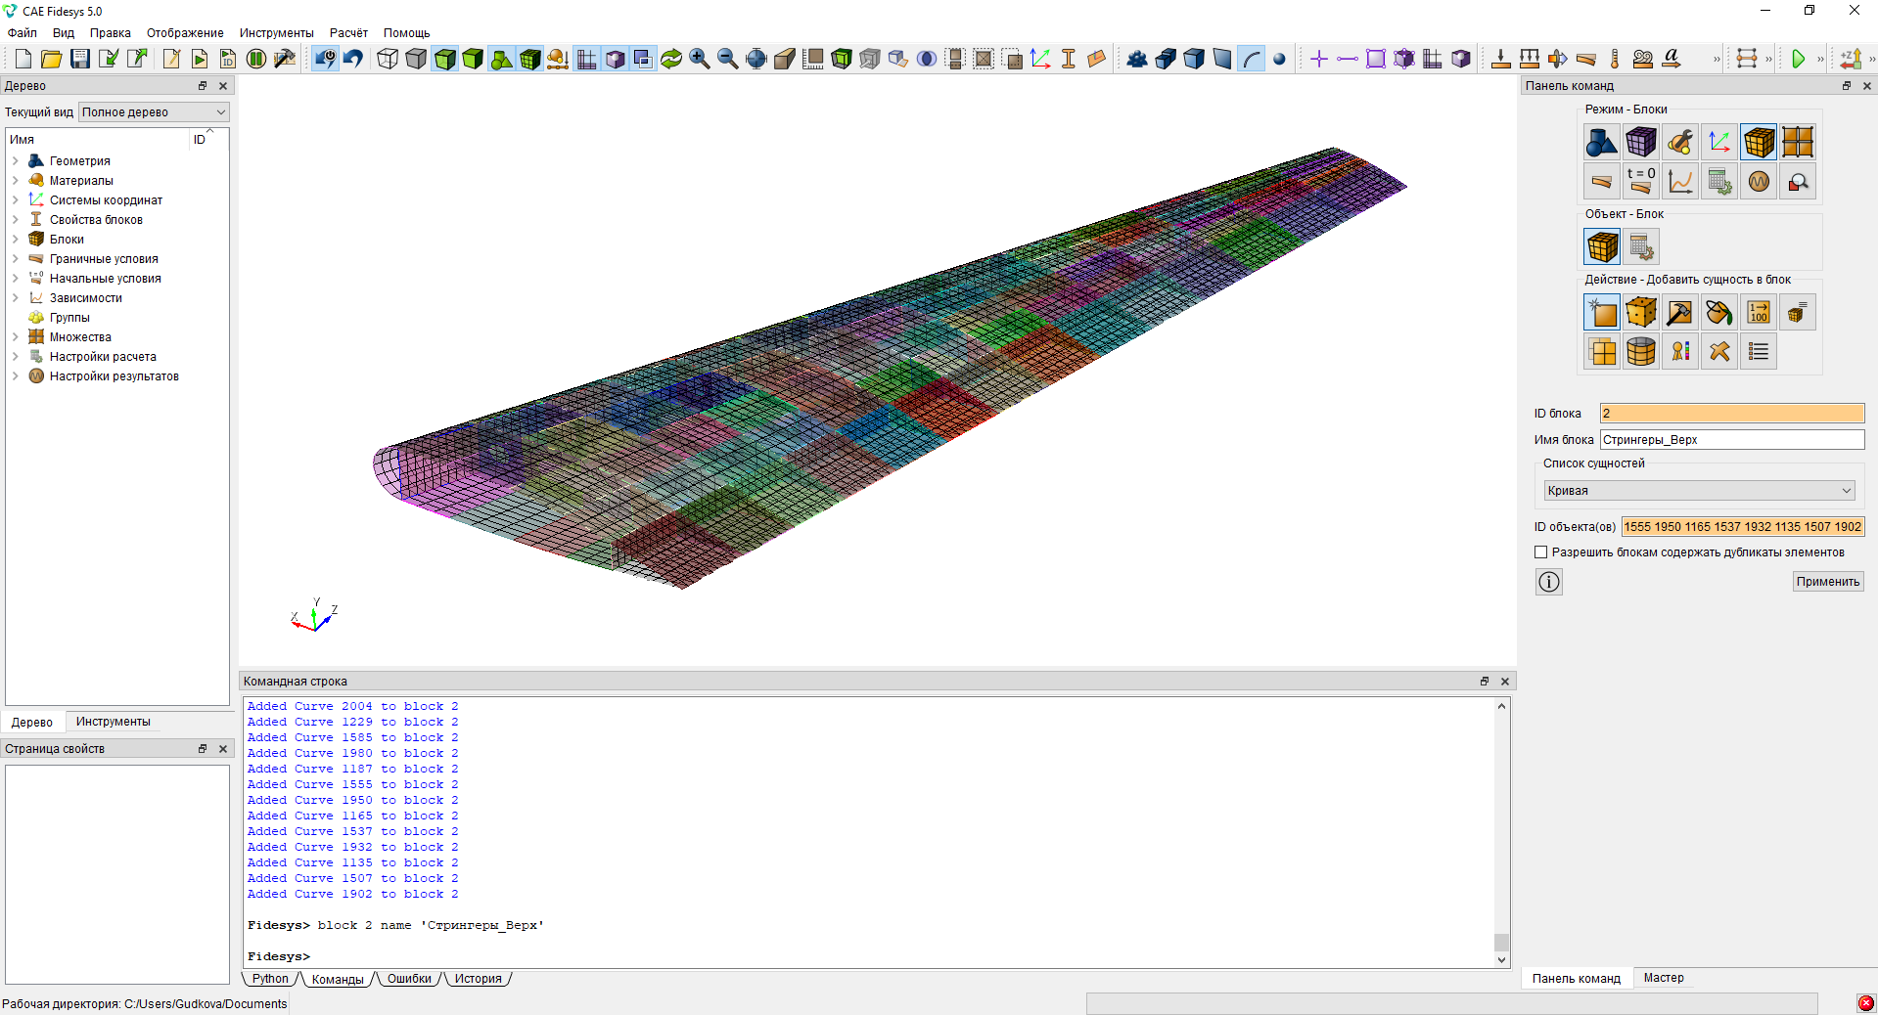Screen dimensions: 1878x1015
Task: Click the paint bucket block action icon
Action: (1719, 312)
